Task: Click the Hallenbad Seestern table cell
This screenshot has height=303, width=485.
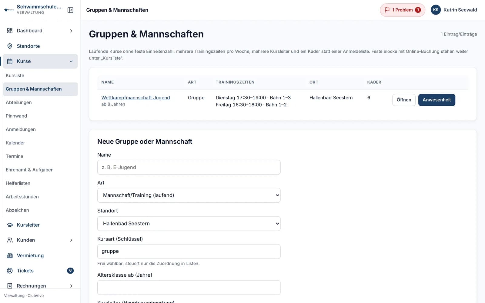Action: point(331,98)
